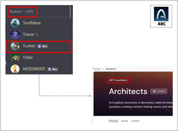Viewport: 178px width, 131px height.
Task: Click Toothless's avatar in member list
Action: pos(15,23)
